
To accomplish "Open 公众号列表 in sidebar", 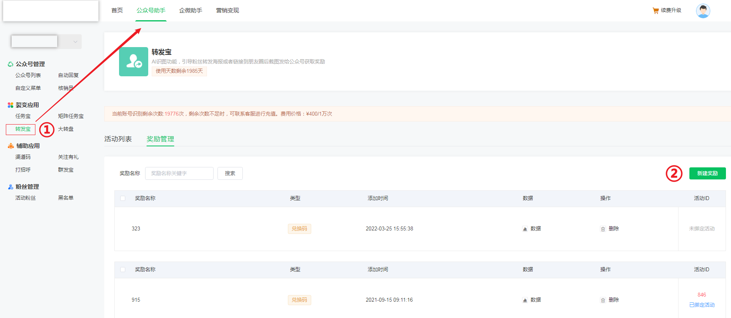I will tap(28, 76).
